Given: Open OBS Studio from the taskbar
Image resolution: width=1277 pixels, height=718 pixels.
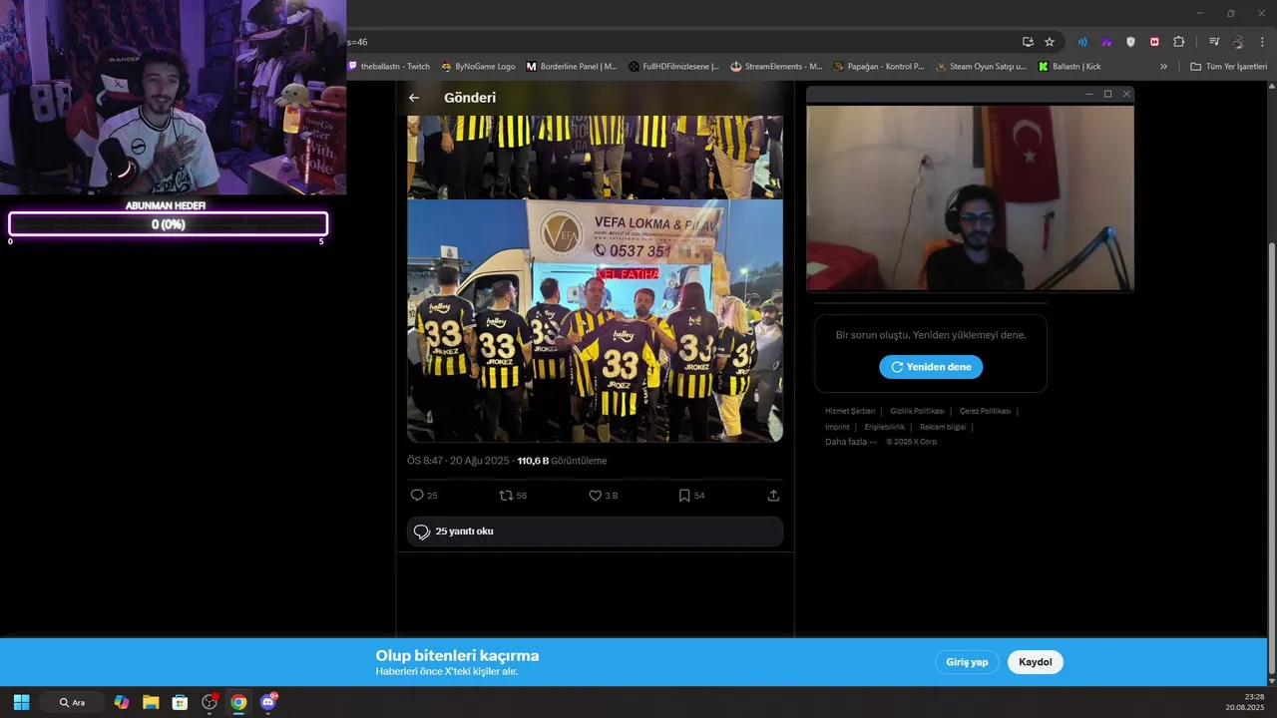Looking at the screenshot, I should click(x=210, y=702).
